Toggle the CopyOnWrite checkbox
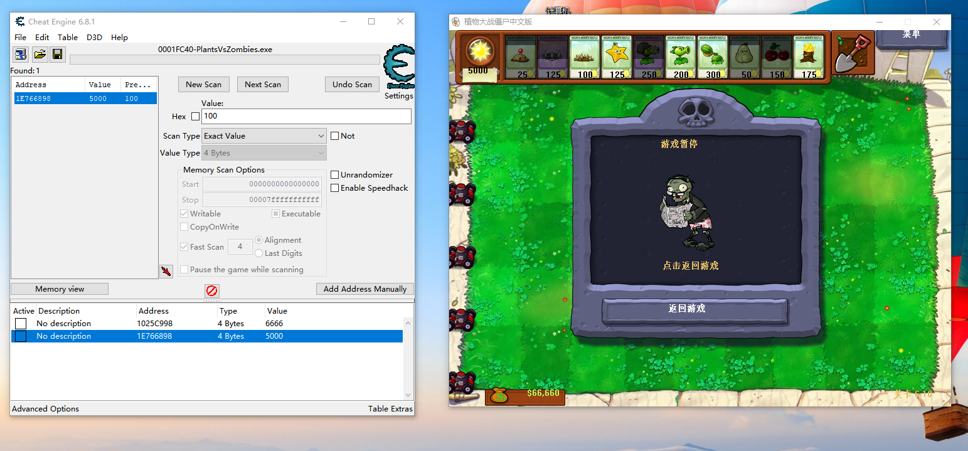Viewport: 968px width, 451px height. point(184,226)
